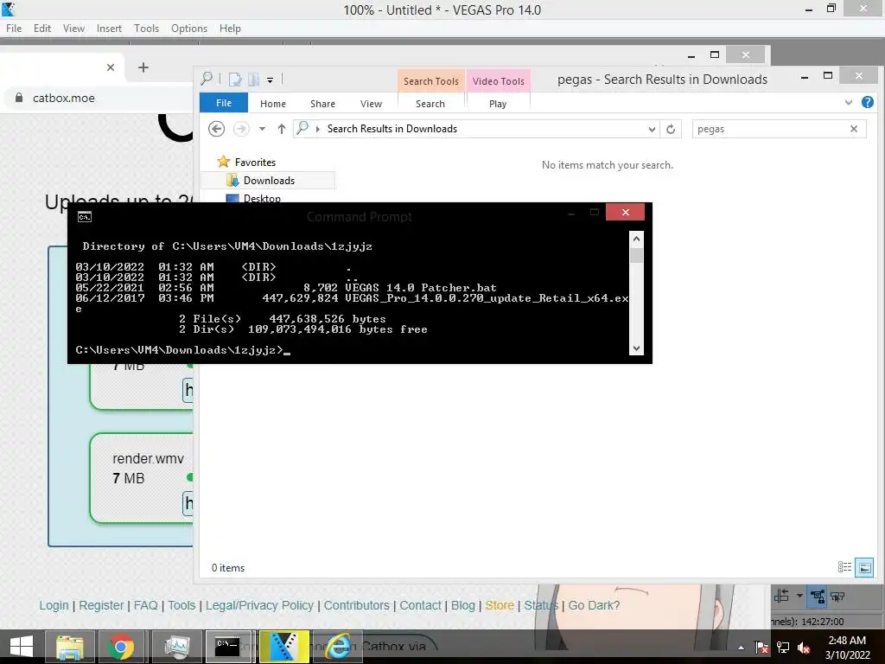885x664 pixels.
Task: Open the Search tab under Search Tools
Action: pos(430,104)
